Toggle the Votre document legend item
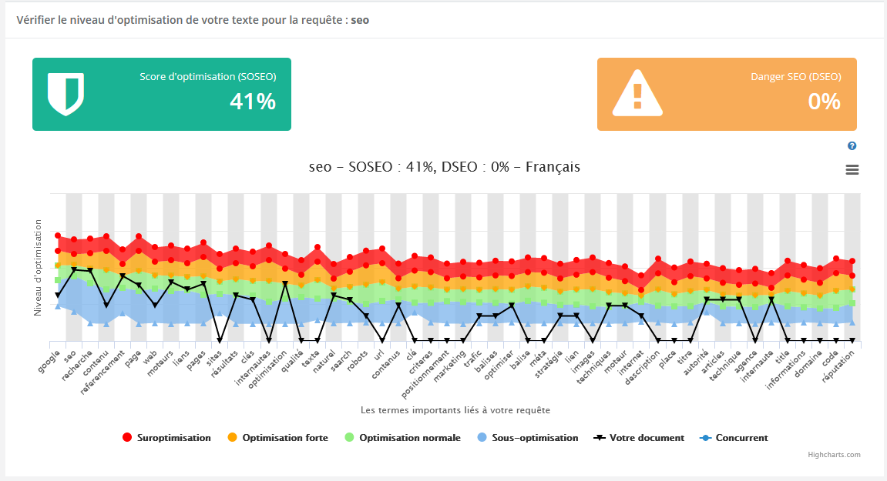Screen dimensions: 887x481 pos(646,438)
